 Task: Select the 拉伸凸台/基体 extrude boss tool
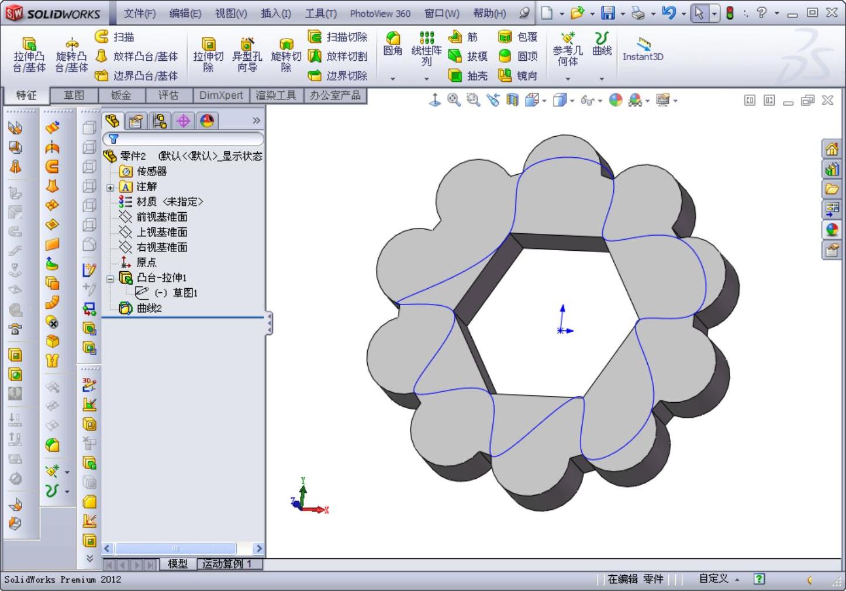pyautogui.click(x=29, y=54)
